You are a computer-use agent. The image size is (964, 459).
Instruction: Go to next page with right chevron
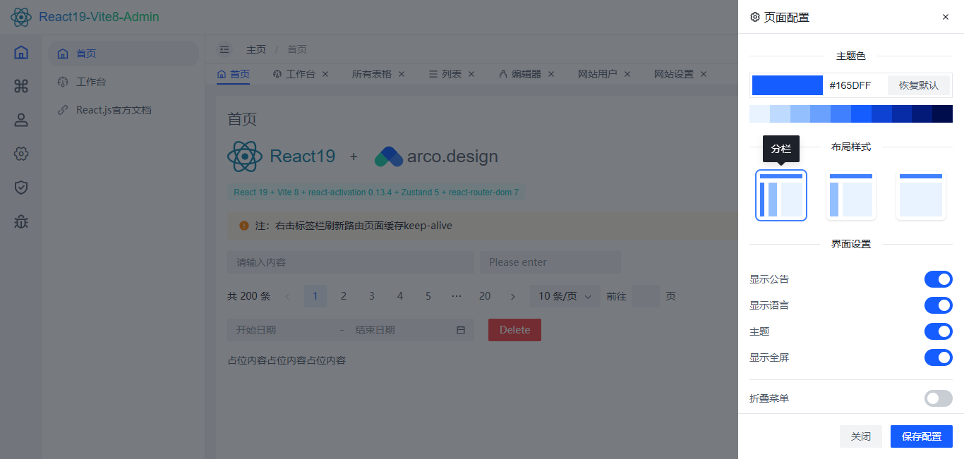(x=513, y=296)
